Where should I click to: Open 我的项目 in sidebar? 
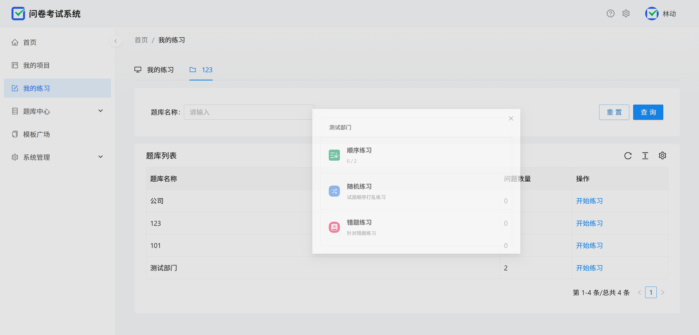pos(36,65)
